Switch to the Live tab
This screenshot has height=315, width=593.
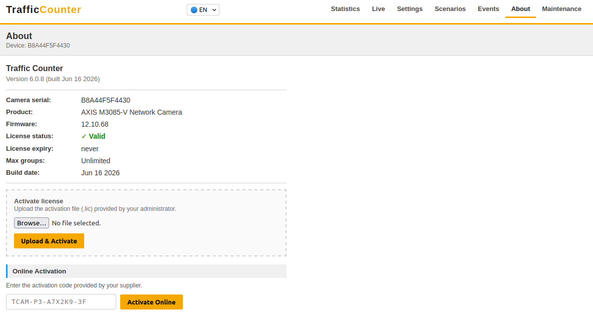(378, 9)
